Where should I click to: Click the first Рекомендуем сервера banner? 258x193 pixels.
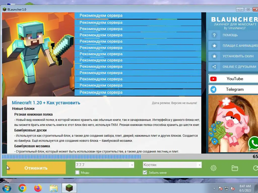138,16
